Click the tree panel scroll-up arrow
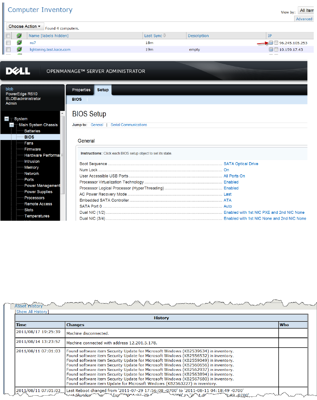The width and height of the screenshot is (317, 400). [x=62, y=113]
